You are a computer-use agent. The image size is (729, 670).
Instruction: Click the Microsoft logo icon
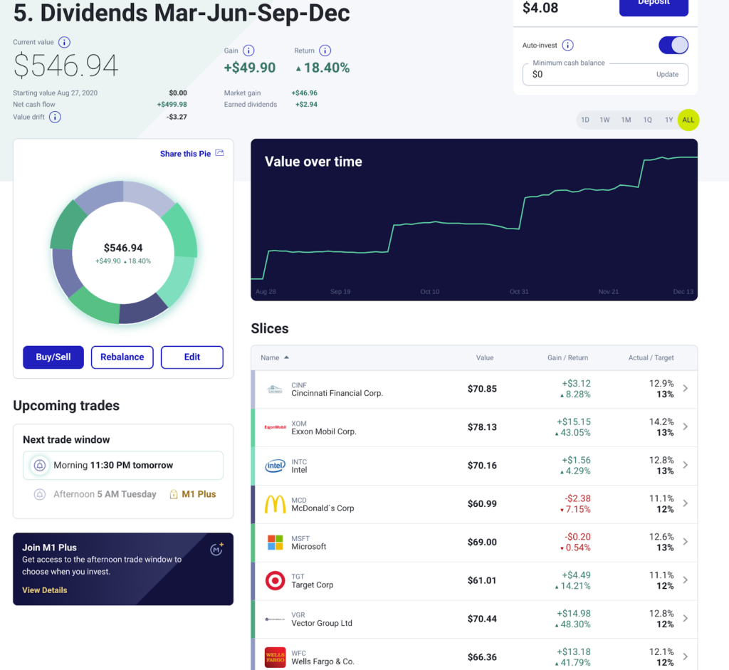point(275,543)
